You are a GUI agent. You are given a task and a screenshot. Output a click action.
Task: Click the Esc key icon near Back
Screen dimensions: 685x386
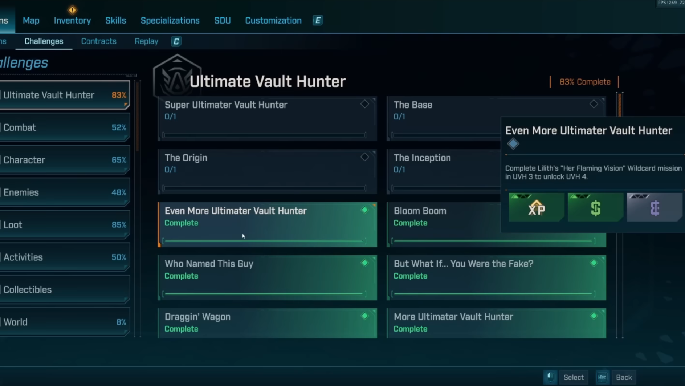602,377
